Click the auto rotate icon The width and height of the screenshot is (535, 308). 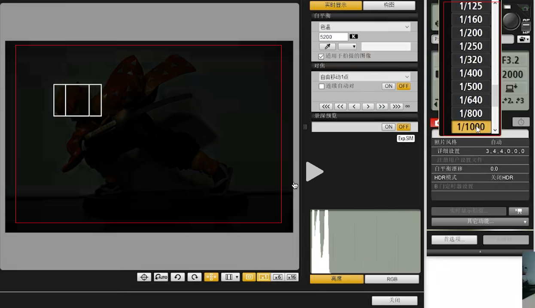tap(161, 277)
